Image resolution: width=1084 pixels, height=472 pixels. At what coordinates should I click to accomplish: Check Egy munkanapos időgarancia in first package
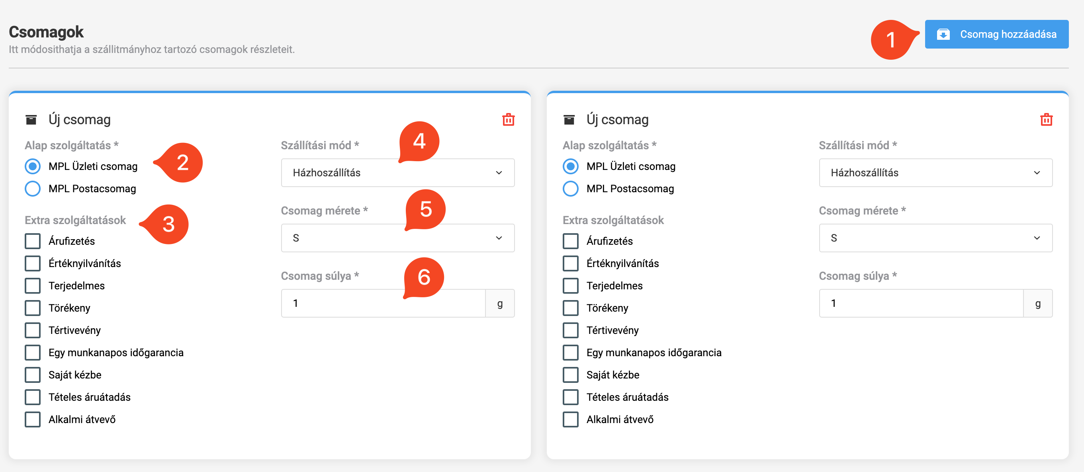tap(33, 353)
